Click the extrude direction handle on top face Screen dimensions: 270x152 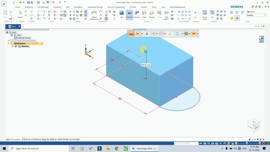click(x=146, y=52)
